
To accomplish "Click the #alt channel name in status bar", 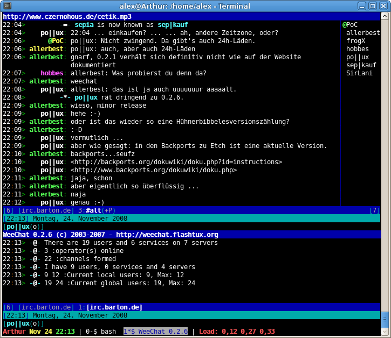I will (93, 210).
